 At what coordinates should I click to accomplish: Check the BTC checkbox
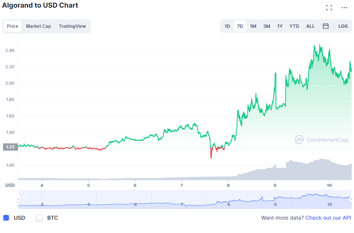click(39, 218)
